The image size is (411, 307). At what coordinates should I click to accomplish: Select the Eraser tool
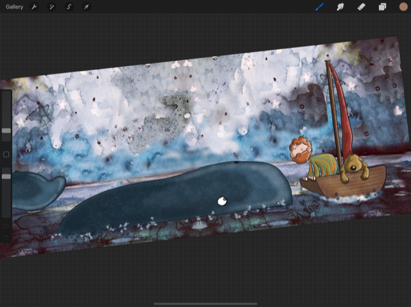point(361,7)
